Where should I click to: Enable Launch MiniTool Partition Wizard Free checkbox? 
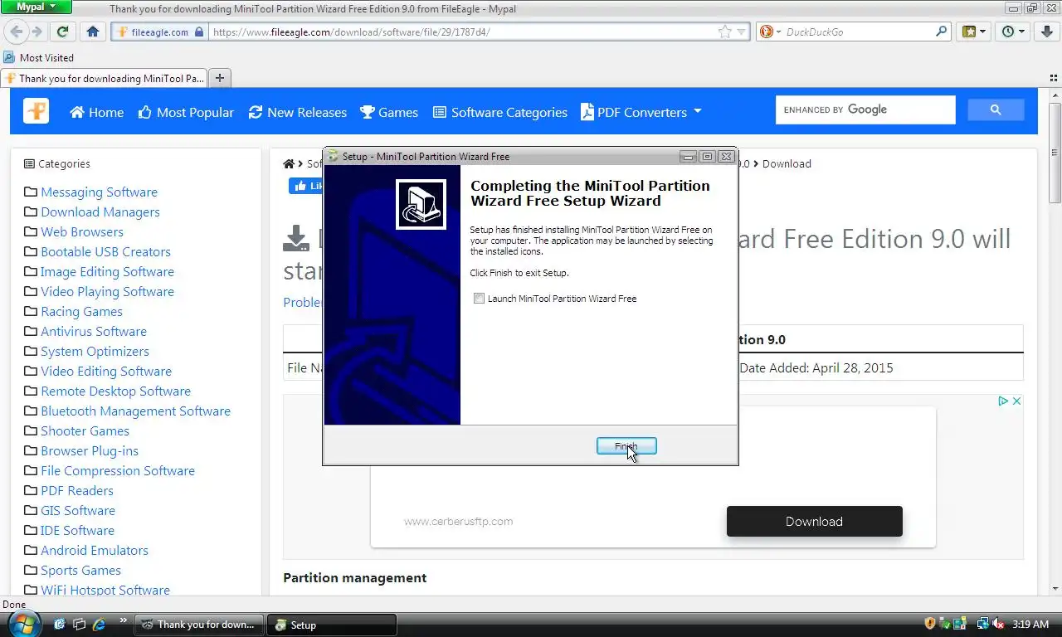point(479,299)
